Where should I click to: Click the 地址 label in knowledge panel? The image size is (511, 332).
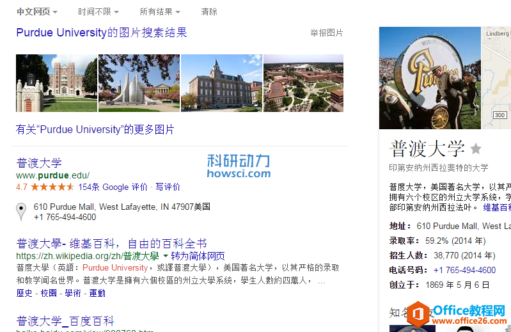point(400,226)
